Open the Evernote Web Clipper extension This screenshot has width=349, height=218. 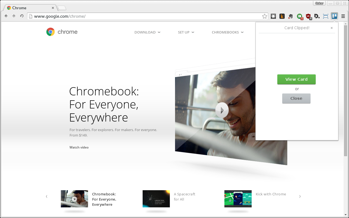[291, 16]
